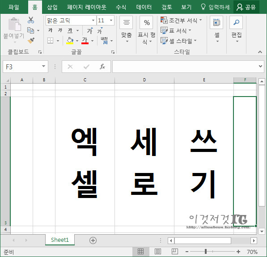This screenshot has height=257, width=267.
Task: Open the 파일 file tab
Action: pyautogui.click(x=14, y=7)
